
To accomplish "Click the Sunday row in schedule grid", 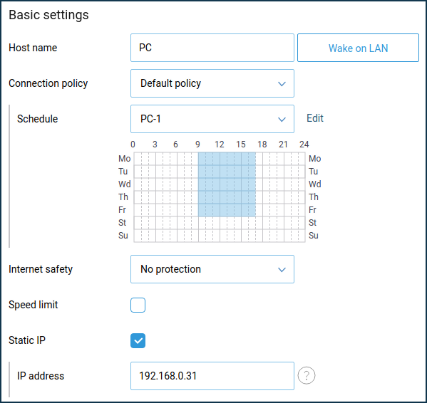I will [220, 236].
